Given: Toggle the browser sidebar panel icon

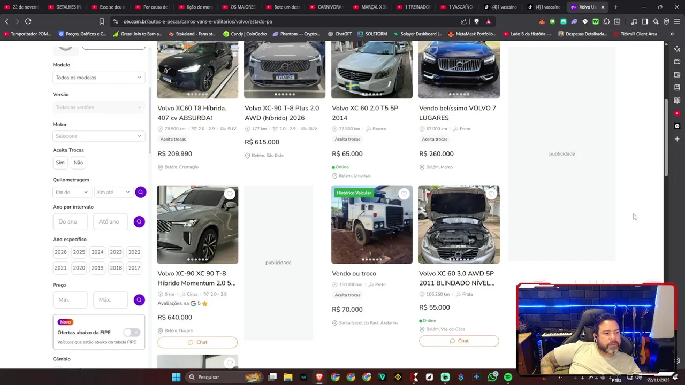Looking at the screenshot, I should pyautogui.click(x=645, y=21).
